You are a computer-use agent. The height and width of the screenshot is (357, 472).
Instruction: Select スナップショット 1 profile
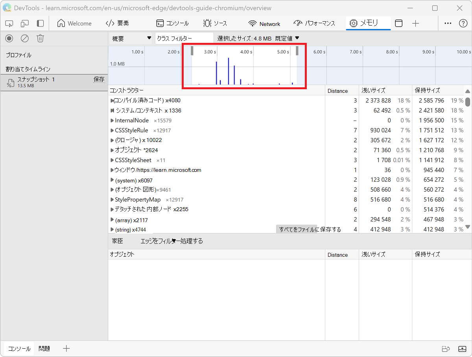[54, 82]
